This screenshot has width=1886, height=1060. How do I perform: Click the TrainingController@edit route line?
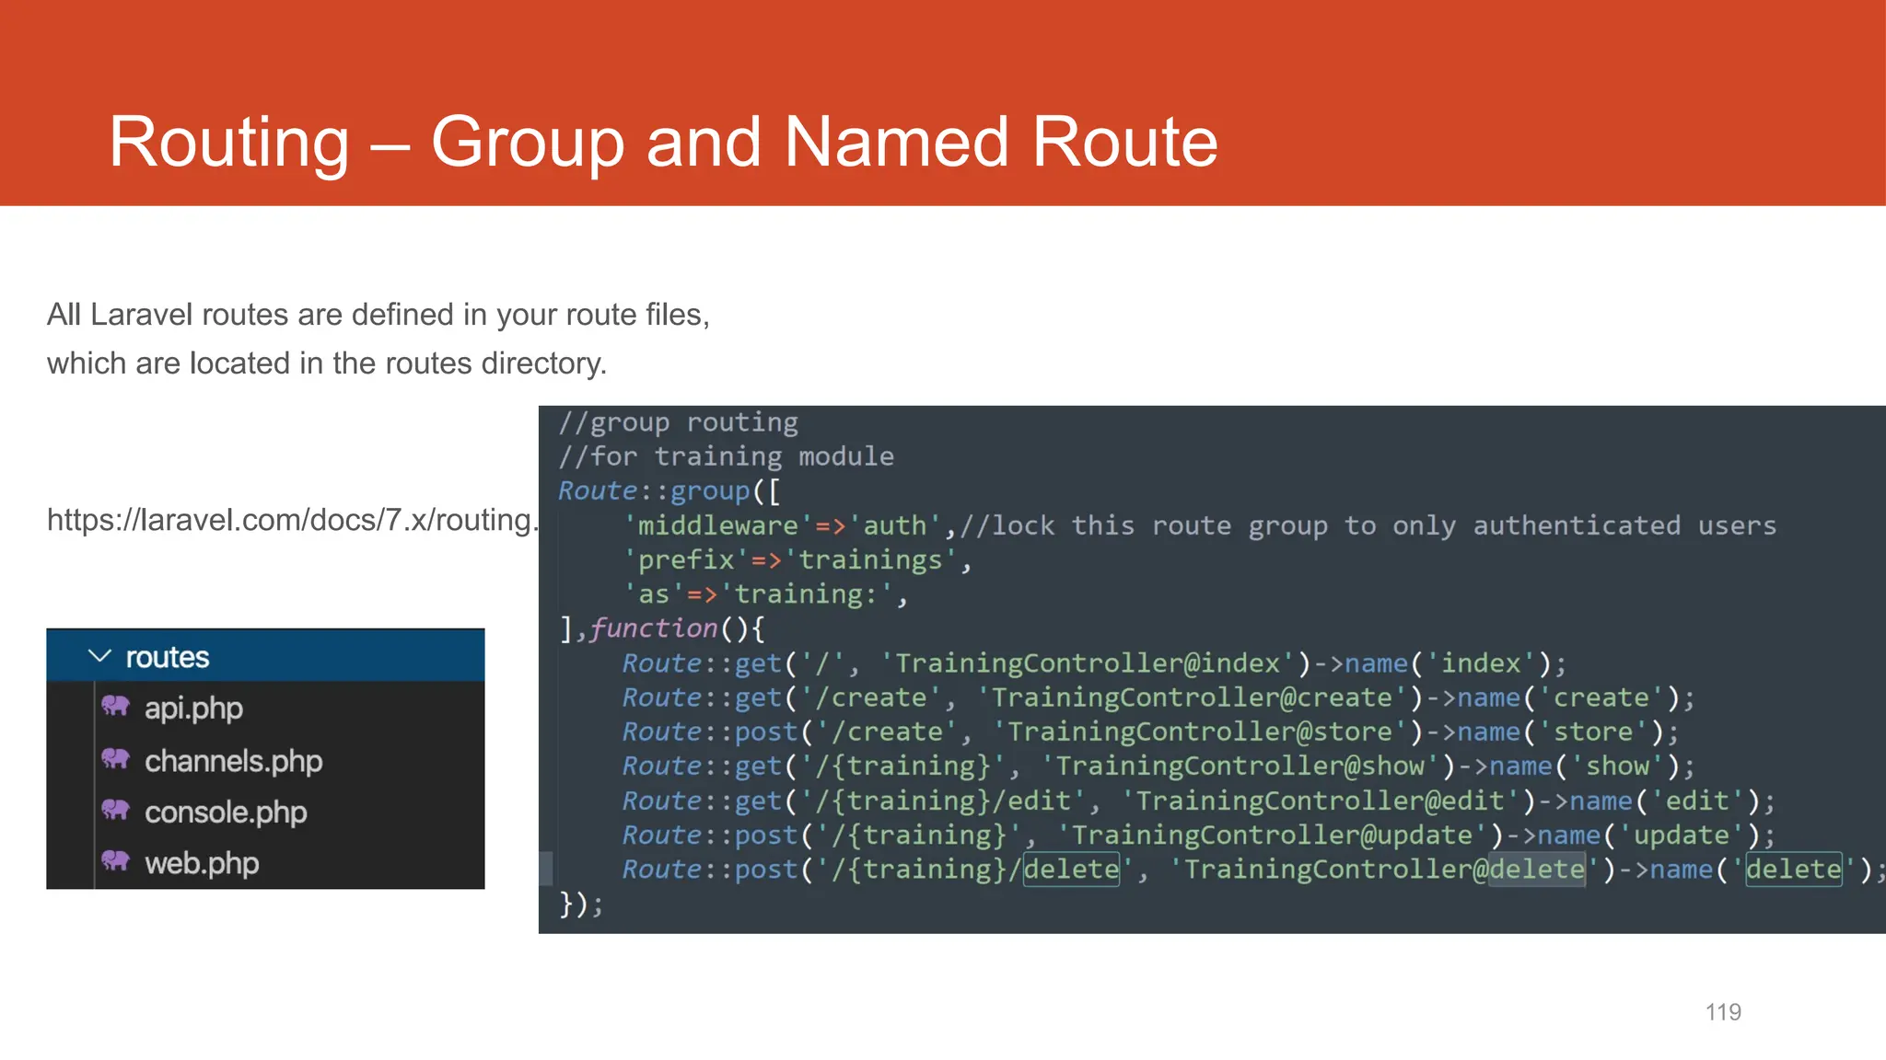(x=1199, y=801)
